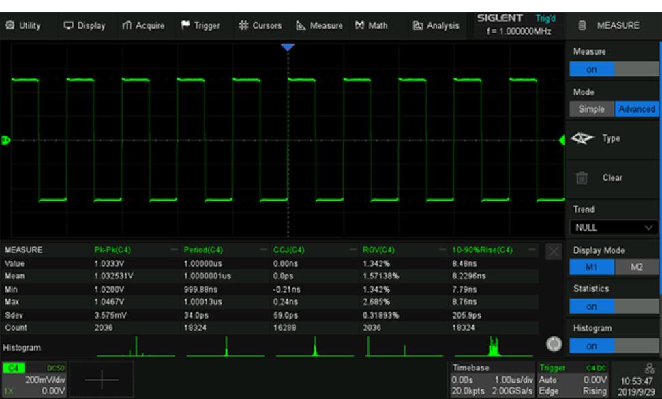Expand the Trend NULL dropdown
This screenshot has width=662, height=399.
[x=612, y=227]
